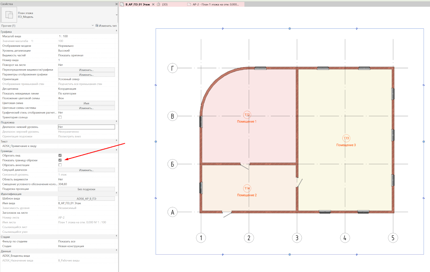
Task: Open Изменить for Цветовые схемы системы
Action: pyautogui.click(x=86, y=108)
